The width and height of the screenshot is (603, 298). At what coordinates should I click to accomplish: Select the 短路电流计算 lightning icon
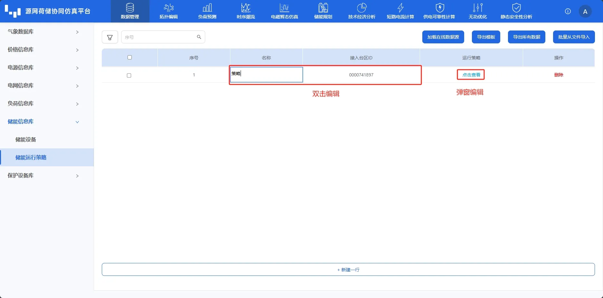coord(400,8)
